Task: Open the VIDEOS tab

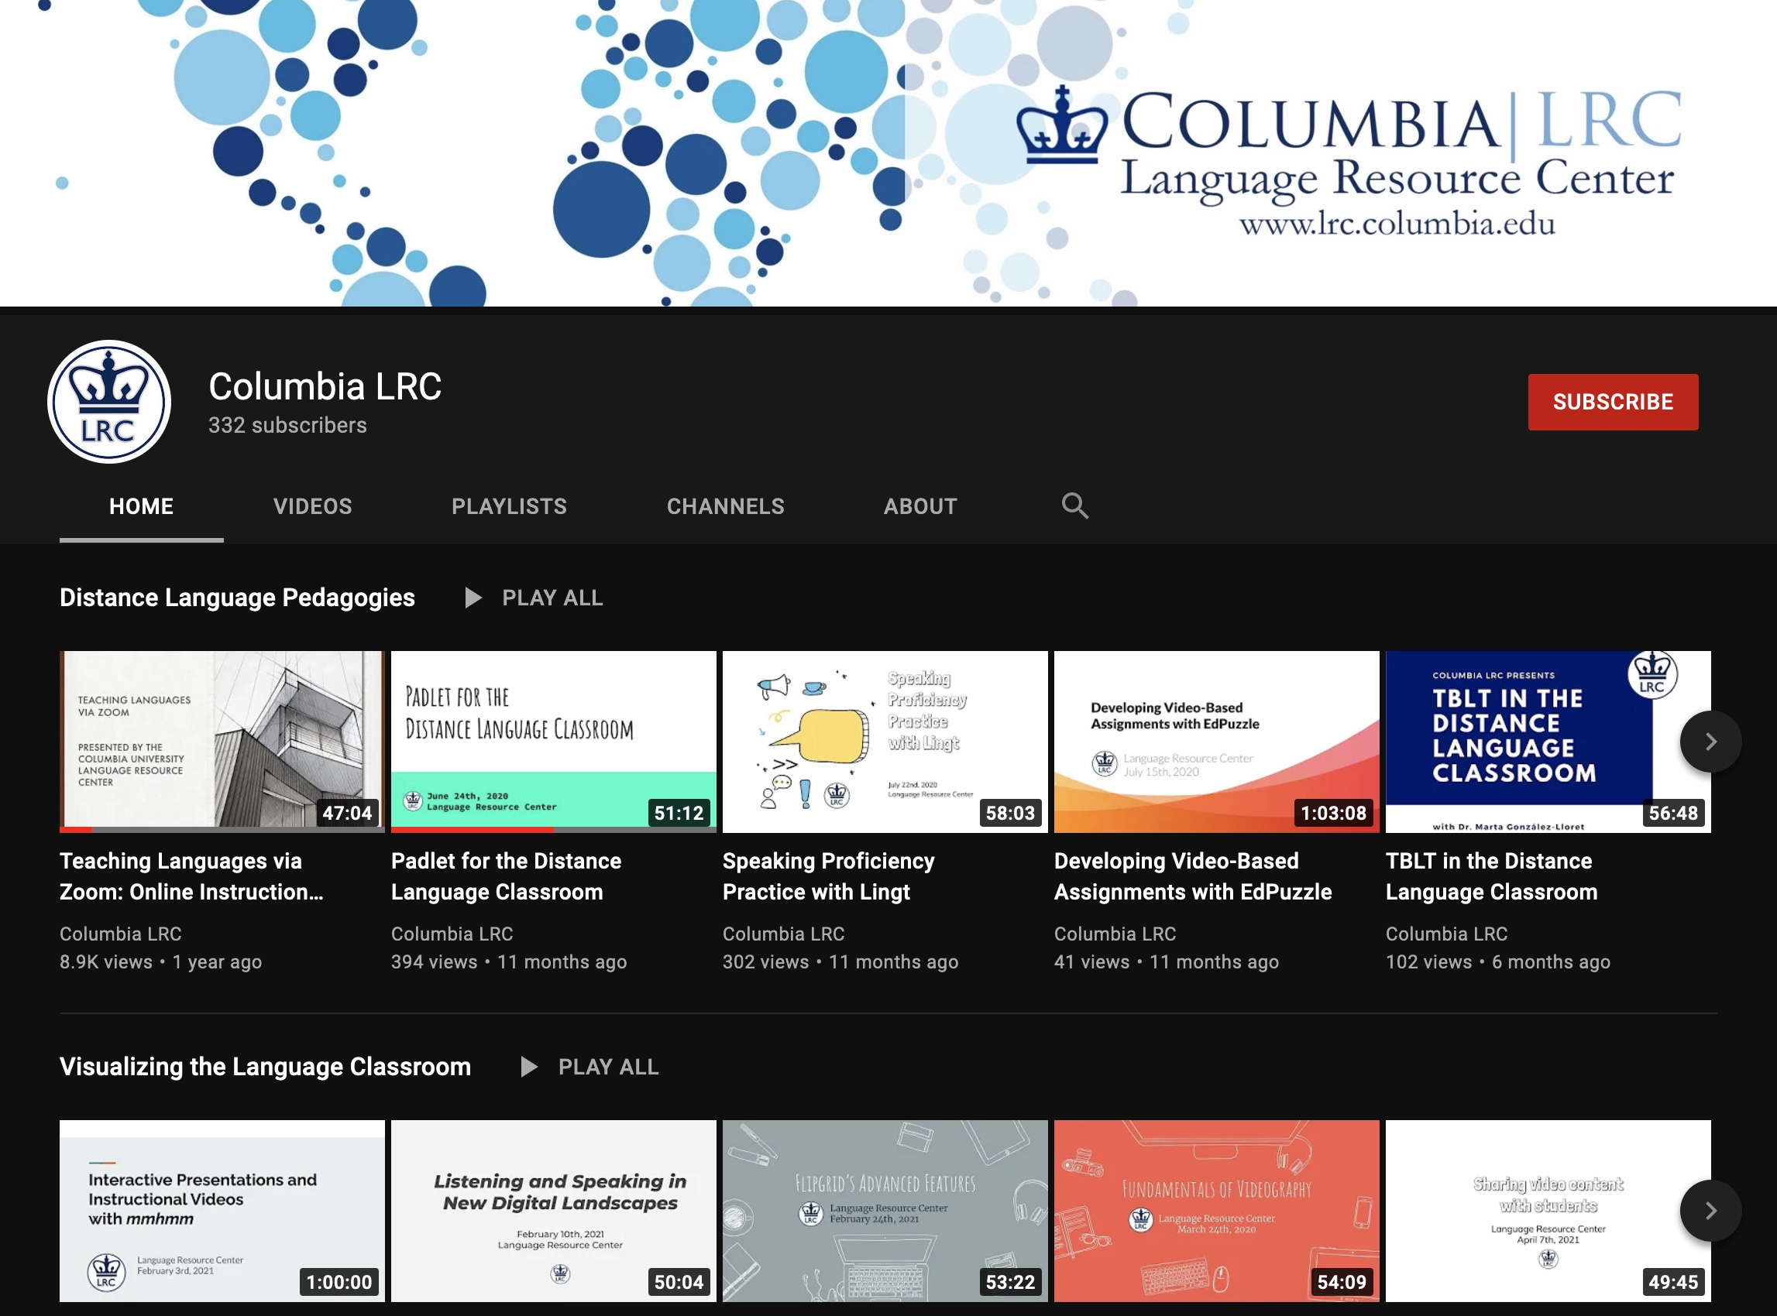Action: point(312,506)
